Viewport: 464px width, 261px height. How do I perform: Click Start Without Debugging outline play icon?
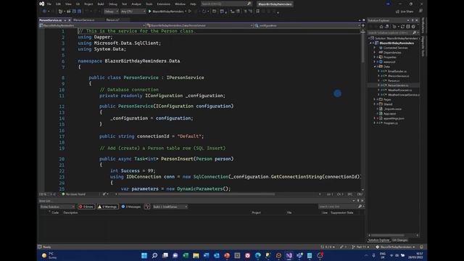pos(190,12)
